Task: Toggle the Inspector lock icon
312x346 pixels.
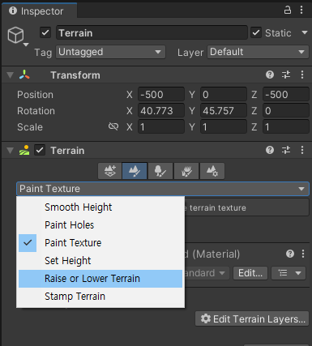Action: point(288,10)
